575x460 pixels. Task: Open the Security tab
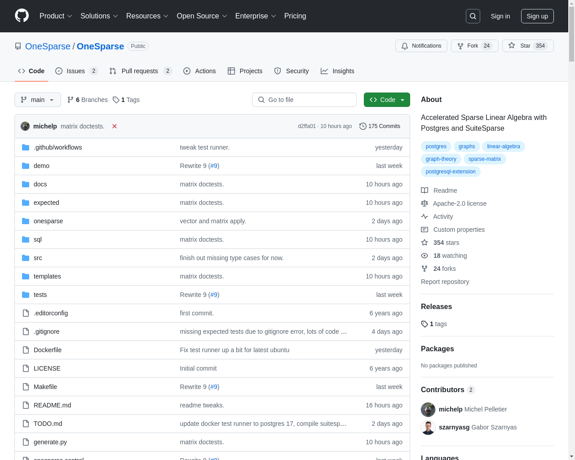pyautogui.click(x=292, y=71)
